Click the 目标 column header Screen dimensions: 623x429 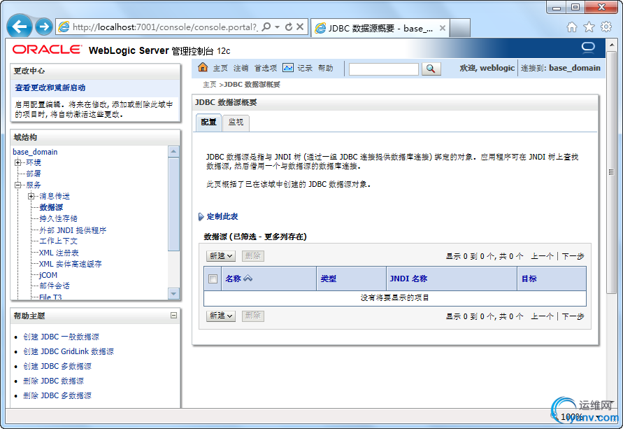(x=529, y=279)
